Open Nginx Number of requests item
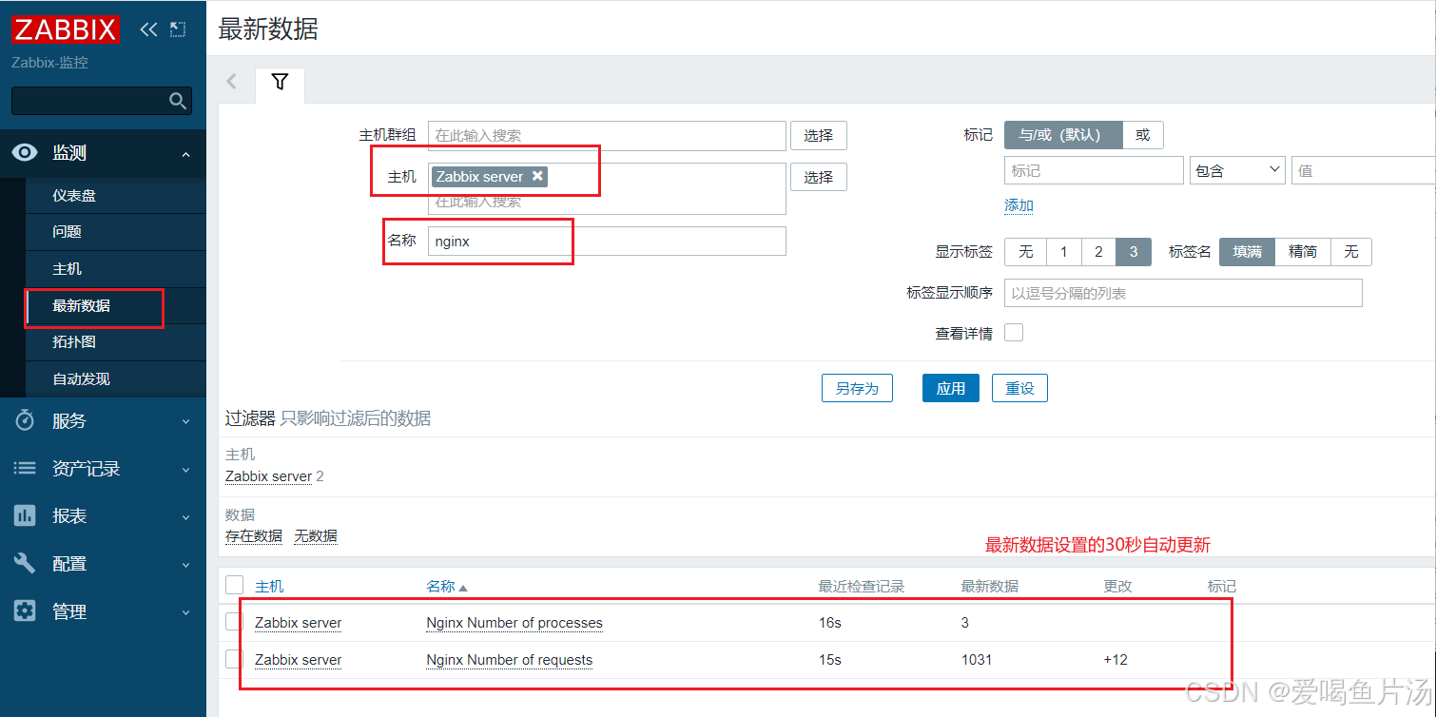 coord(509,660)
